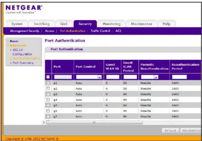Click the g5 port name cell
This screenshot has width=202, height=141.
click(x=55, y=105)
